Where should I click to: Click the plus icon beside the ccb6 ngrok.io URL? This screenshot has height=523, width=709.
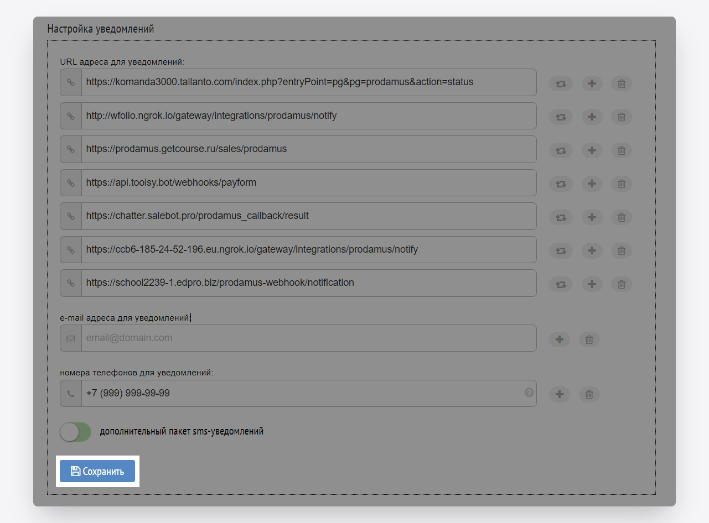[x=592, y=251]
